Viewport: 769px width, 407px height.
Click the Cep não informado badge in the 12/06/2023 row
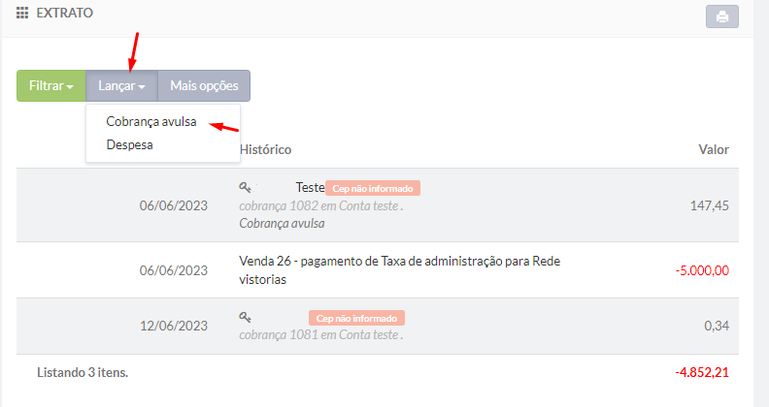(x=356, y=318)
